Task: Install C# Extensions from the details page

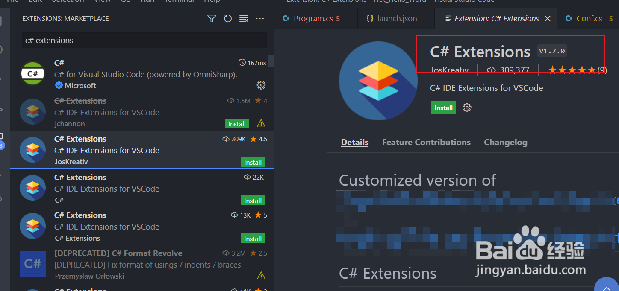Action: pyautogui.click(x=443, y=108)
